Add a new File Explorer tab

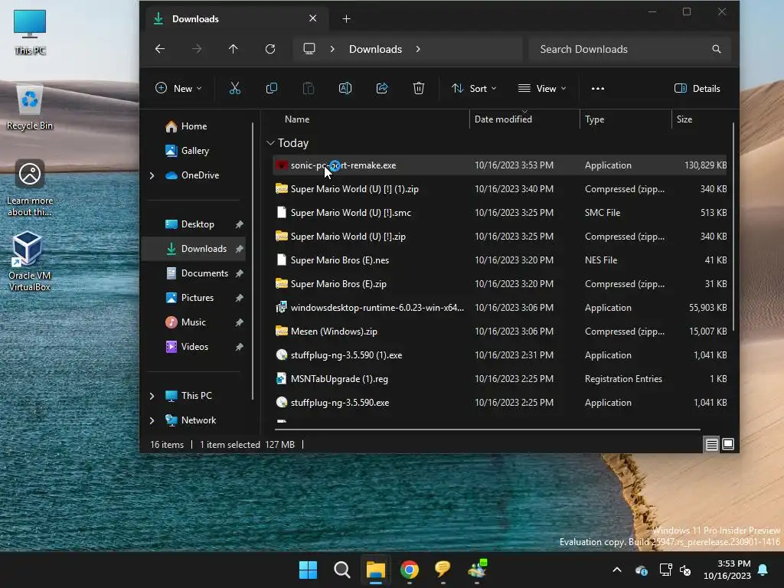pyautogui.click(x=347, y=19)
